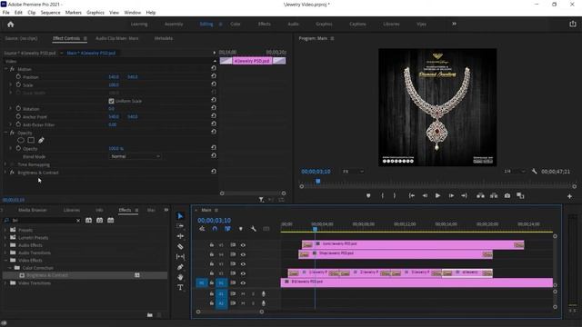The image size is (582, 327).
Task: Add a marker in the timeline panel
Action: (240, 229)
